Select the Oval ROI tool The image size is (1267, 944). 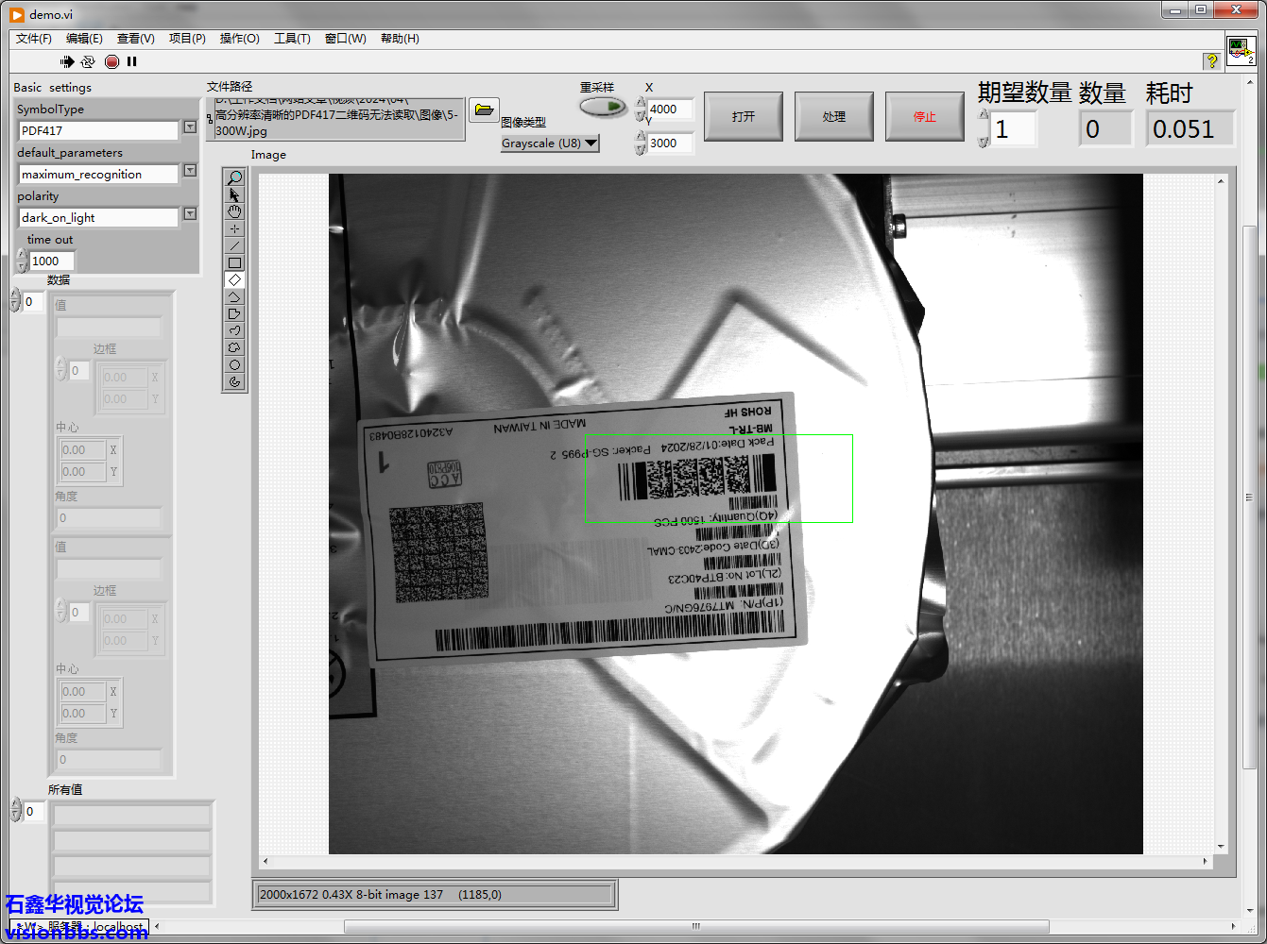pyautogui.click(x=234, y=364)
